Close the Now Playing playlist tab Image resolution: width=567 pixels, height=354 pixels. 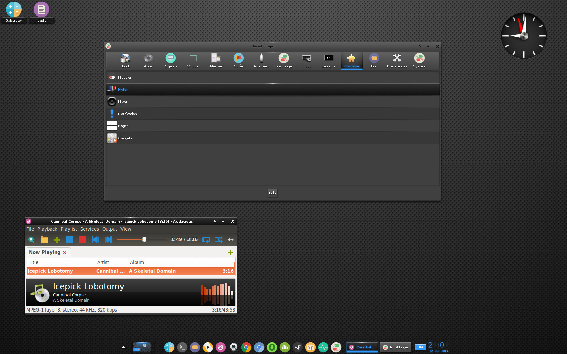point(65,253)
